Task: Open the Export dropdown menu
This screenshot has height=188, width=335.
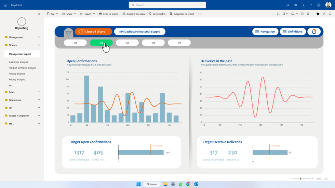Action: [88, 14]
